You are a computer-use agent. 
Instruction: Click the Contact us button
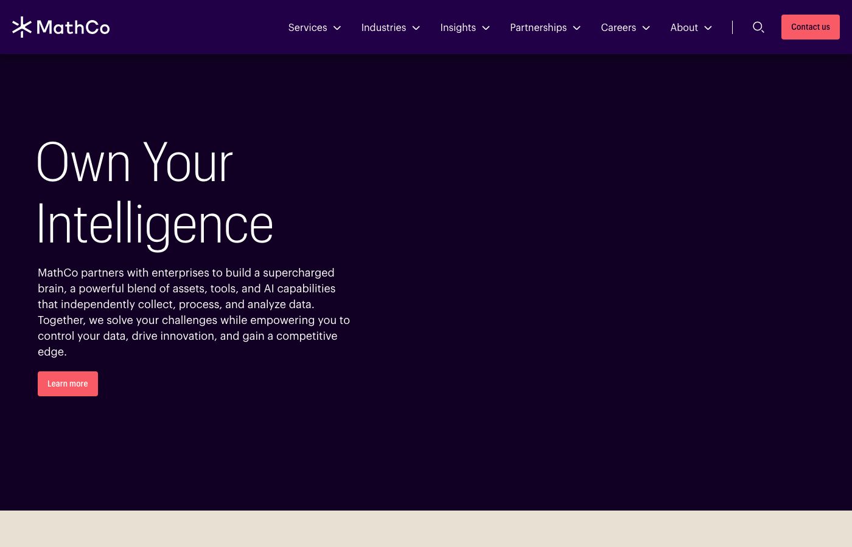click(811, 27)
